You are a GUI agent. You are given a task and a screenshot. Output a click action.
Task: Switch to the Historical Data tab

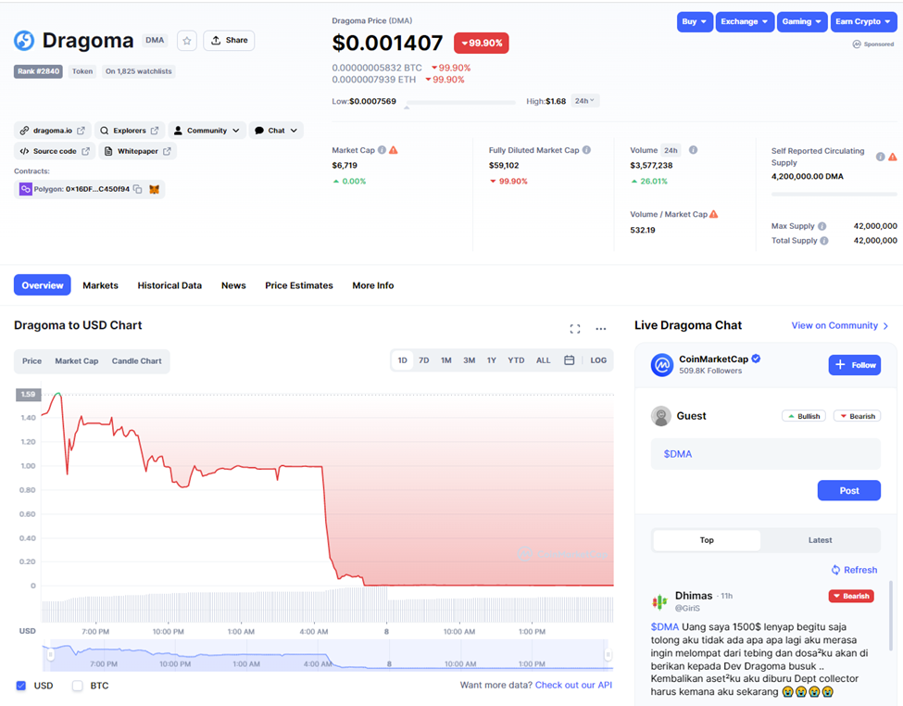point(169,285)
